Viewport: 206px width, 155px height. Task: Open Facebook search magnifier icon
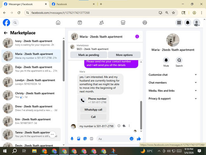[15, 23]
